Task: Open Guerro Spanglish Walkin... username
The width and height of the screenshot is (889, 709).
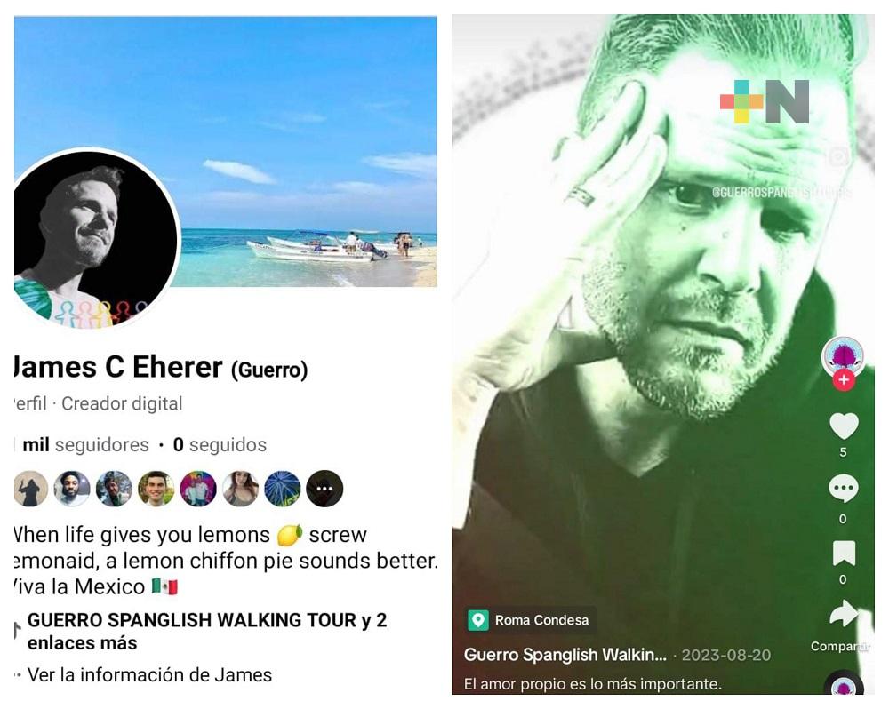Action: click(565, 655)
